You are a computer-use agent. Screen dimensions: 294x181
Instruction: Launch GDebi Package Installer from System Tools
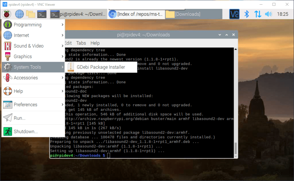[x=101, y=67]
